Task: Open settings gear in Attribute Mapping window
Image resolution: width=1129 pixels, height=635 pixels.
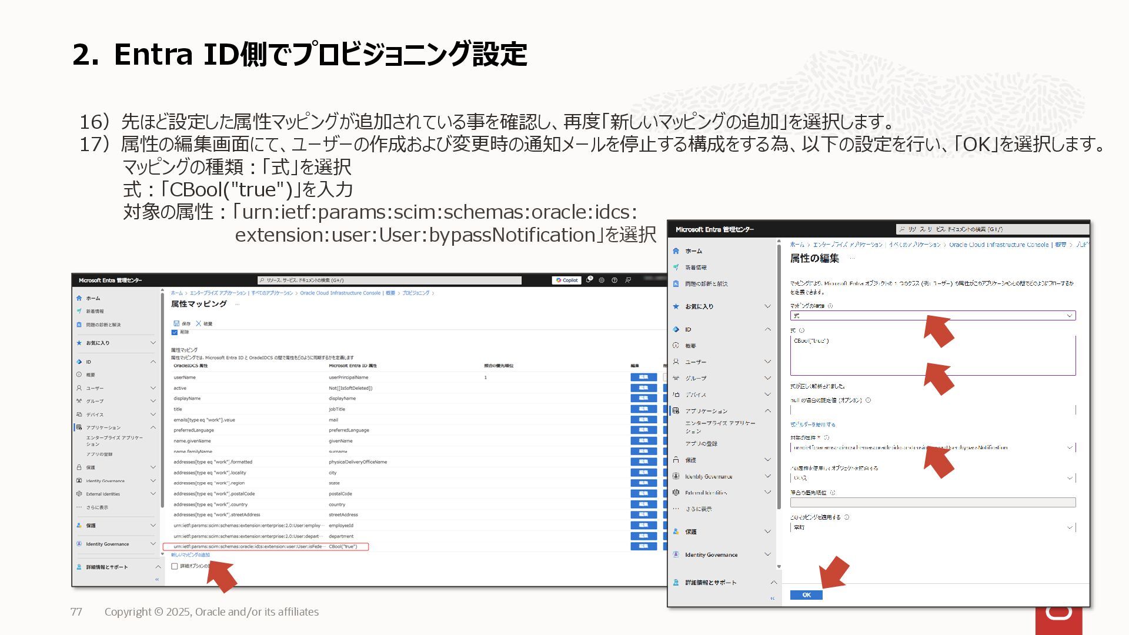Action: pyautogui.click(x=602, y=280)
